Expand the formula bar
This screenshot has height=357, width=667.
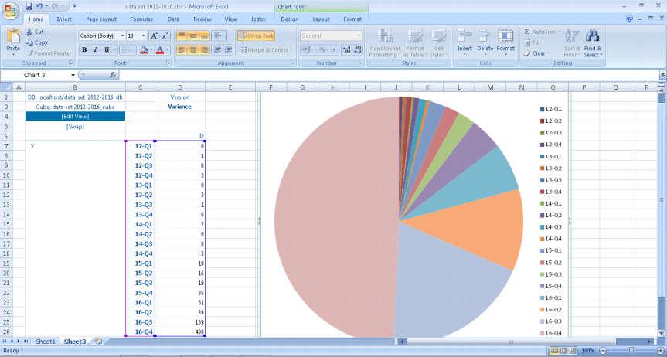tap(662, 75)
